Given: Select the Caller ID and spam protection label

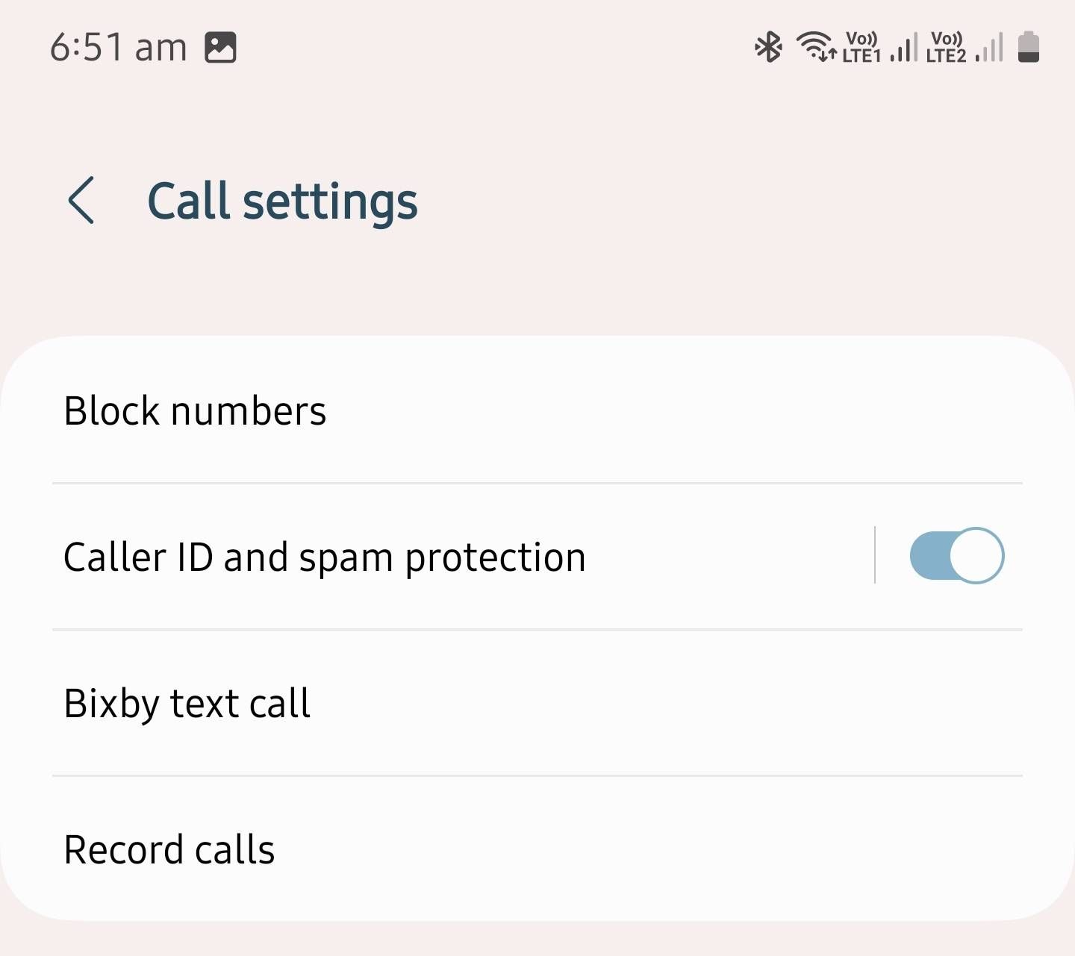Looking at the screenshot, I should (x=325, y=556).
